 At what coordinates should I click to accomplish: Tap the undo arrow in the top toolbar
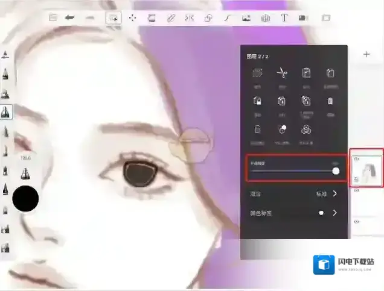[x=70, y=18]
